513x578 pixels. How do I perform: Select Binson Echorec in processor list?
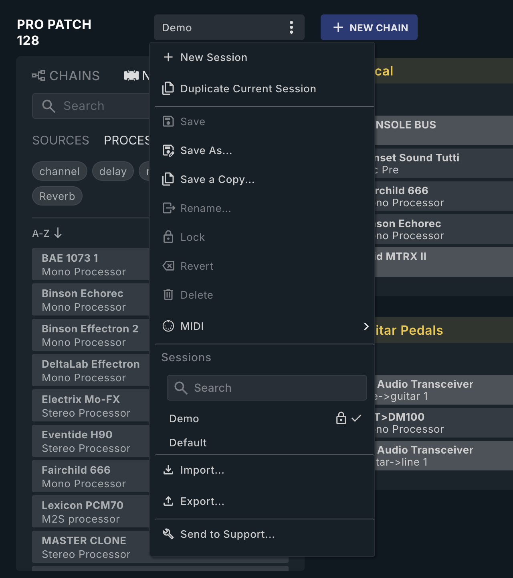[91, 299]
